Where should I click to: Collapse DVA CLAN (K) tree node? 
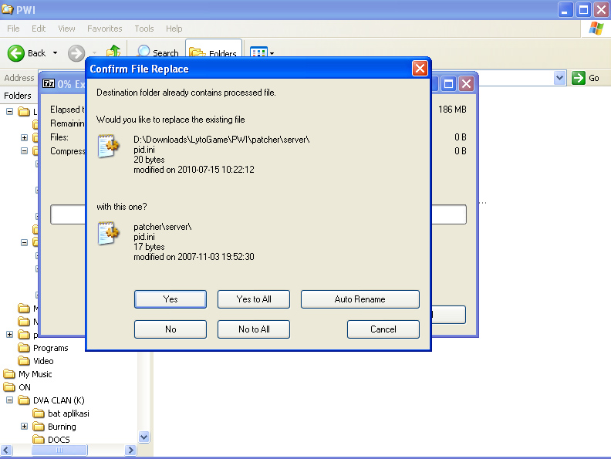10,400
